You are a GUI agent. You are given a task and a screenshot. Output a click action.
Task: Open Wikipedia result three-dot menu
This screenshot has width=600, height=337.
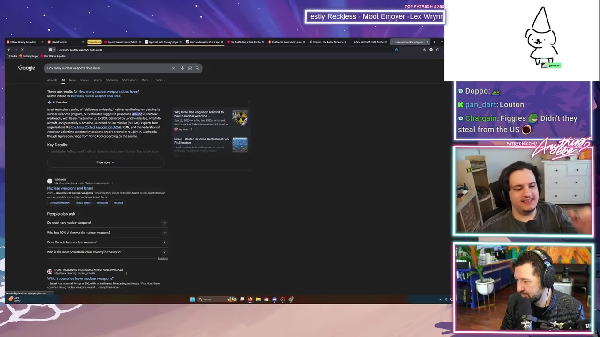112,183
